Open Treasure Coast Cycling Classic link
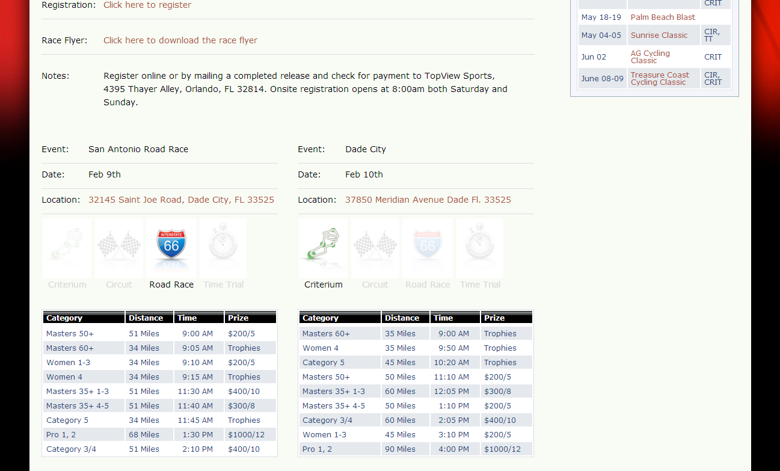The height and width of the screenshot is (471, 780). [x=660, y=79]
